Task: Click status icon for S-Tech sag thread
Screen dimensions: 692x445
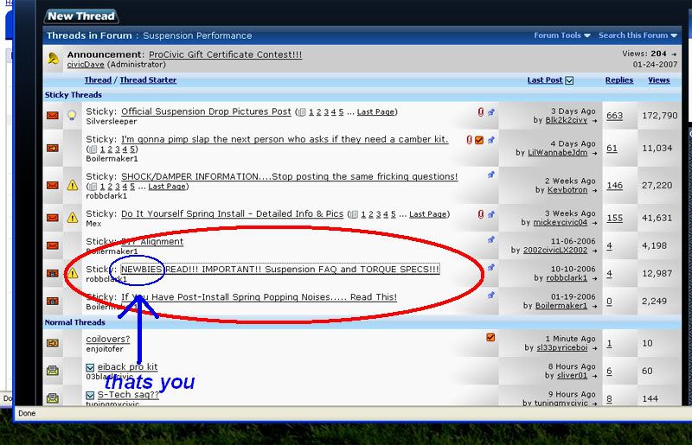Action: click(x=53, y=398)
